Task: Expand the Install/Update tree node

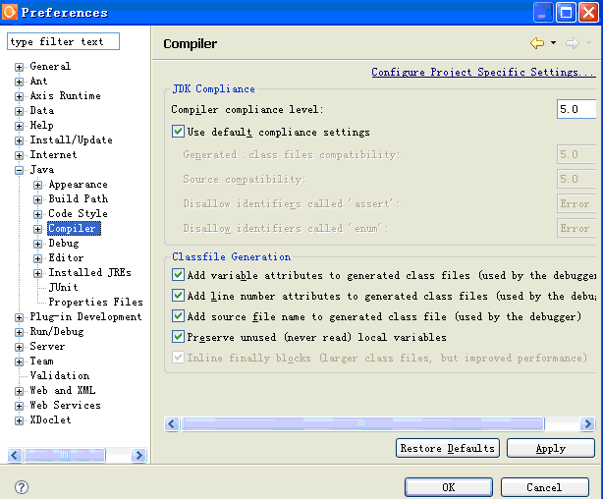Action: tap(19, 140)
